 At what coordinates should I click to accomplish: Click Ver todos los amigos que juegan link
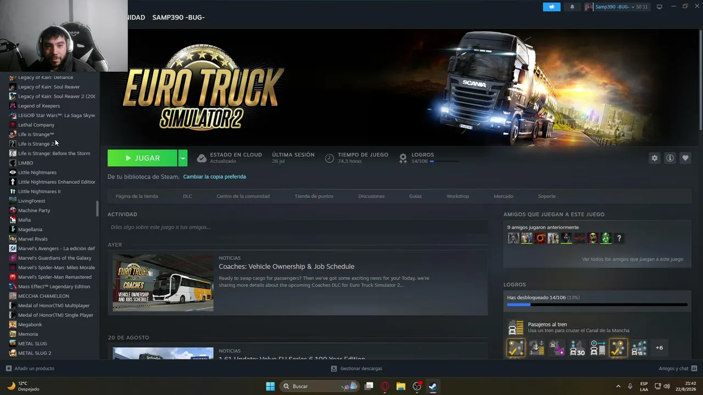coord(633,259)
